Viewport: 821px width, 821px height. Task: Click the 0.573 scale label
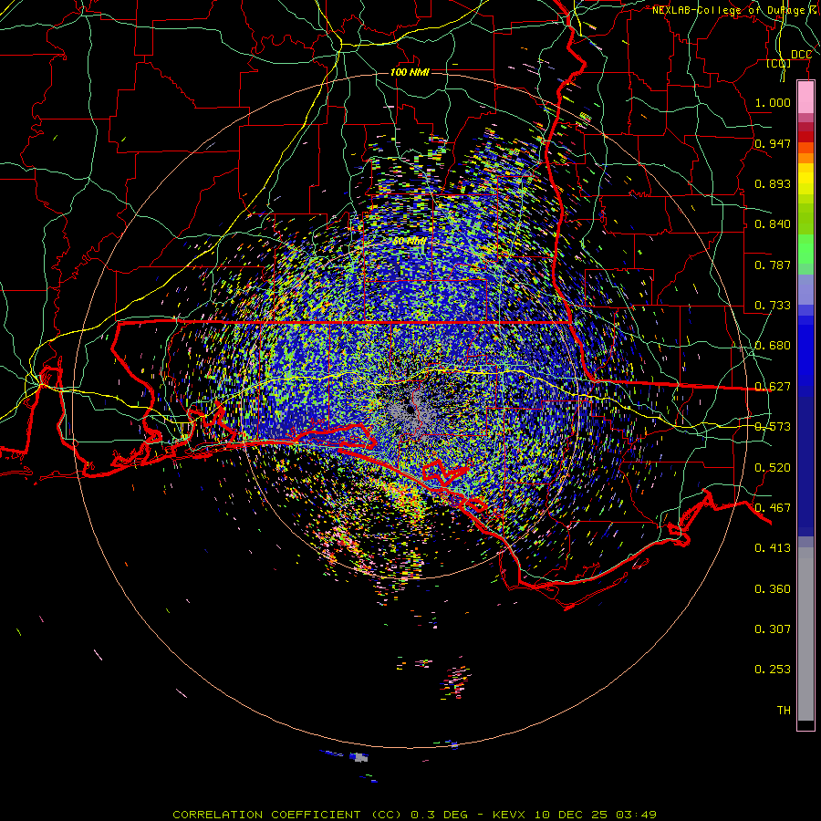(x=773, y=427)
